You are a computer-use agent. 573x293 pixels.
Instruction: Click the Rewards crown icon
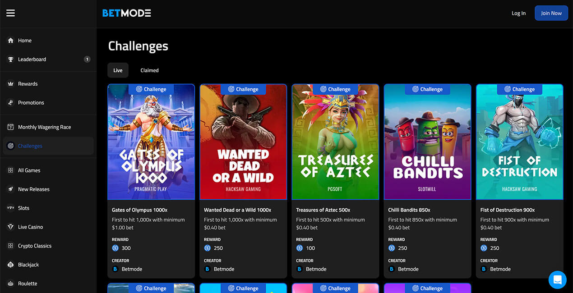pos(11,84)
